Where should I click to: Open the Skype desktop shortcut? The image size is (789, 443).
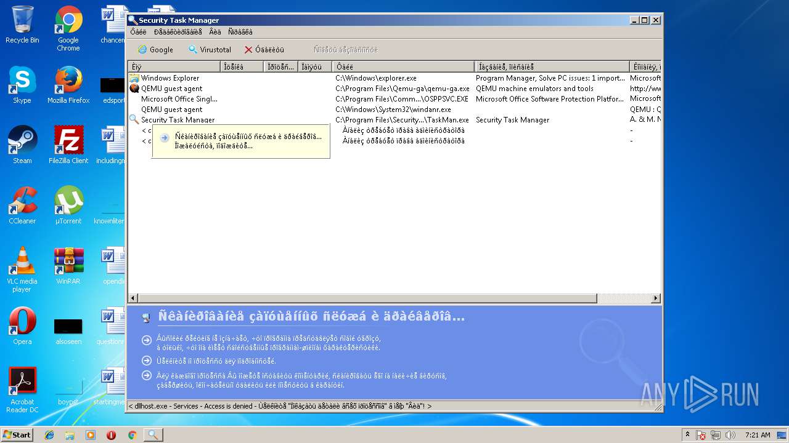coord(22,84)
